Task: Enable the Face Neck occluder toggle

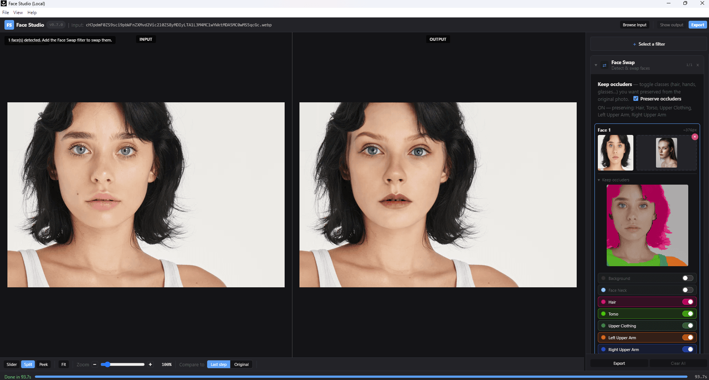Action: (688, 290)
